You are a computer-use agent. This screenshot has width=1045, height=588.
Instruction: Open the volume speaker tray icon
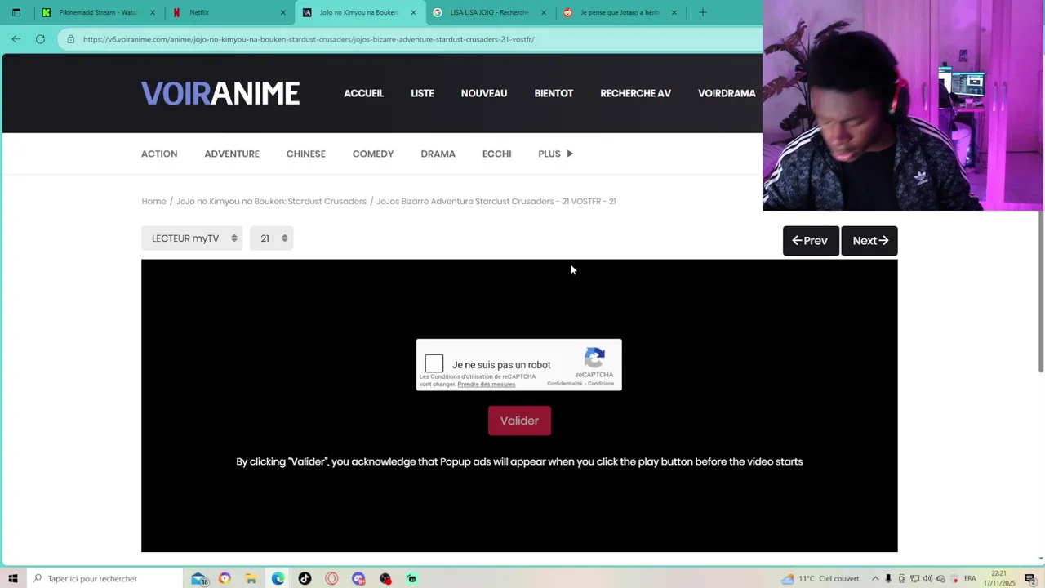click(927, 578)
